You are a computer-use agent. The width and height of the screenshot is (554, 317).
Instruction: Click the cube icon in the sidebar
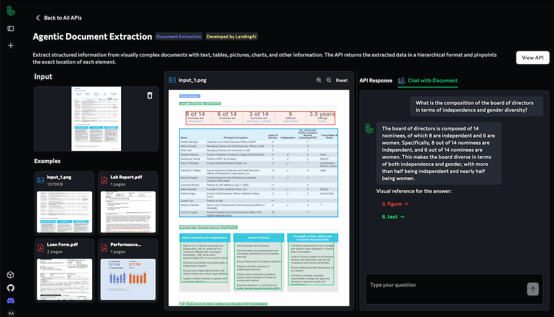11,275
